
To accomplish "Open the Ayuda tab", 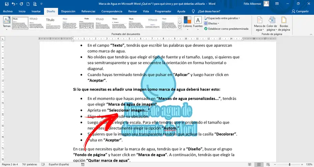I will click(x=181, y=11).
